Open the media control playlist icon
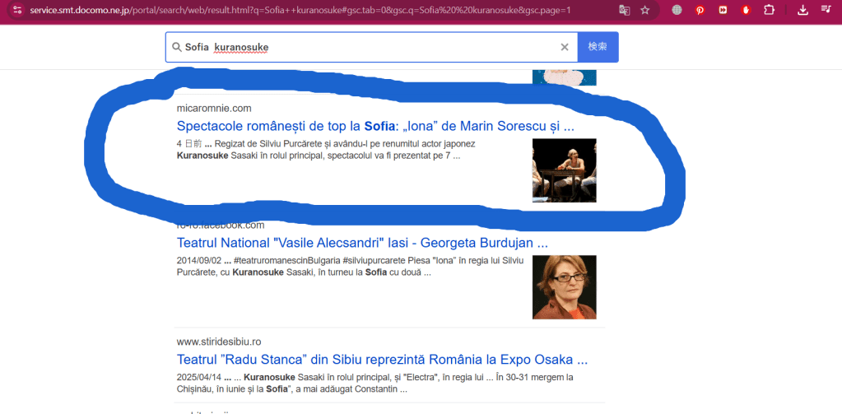 [x=826, y=9]
